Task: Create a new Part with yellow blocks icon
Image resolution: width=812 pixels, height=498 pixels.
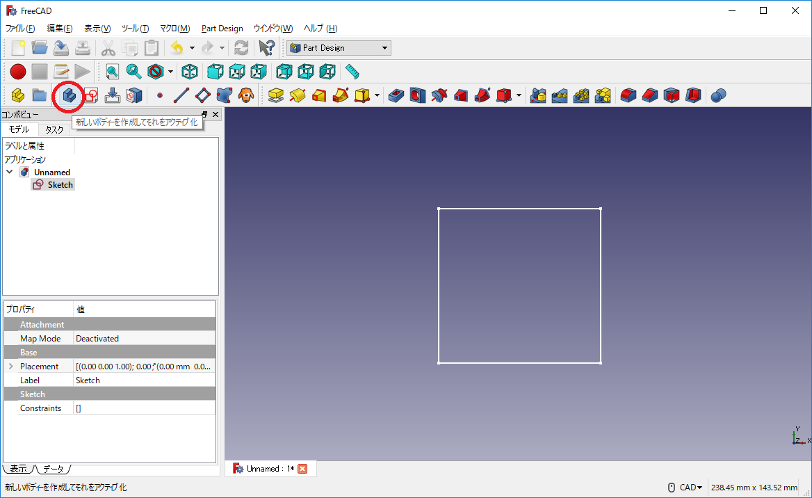Action: [x=18, y=95]
